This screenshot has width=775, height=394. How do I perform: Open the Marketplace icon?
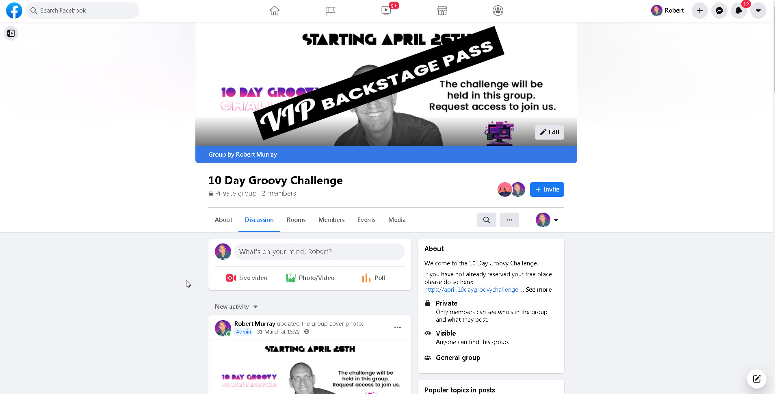(x=442, y=11)
